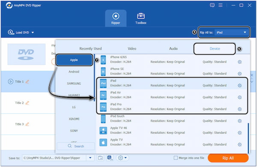Open settings gear for iPad profile
The width and height of the screenshot is (257, 167).
tap(239, 85)
